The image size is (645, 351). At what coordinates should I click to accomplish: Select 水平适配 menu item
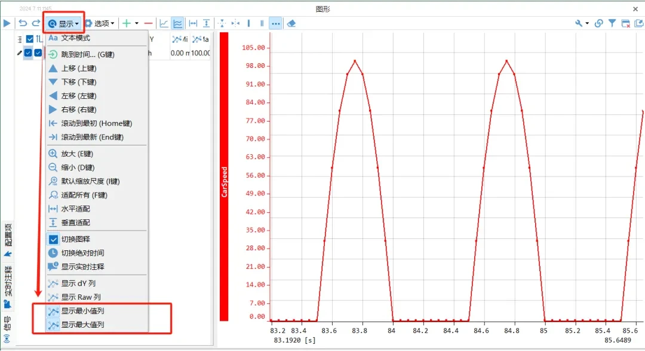click(x=97, y=209)
